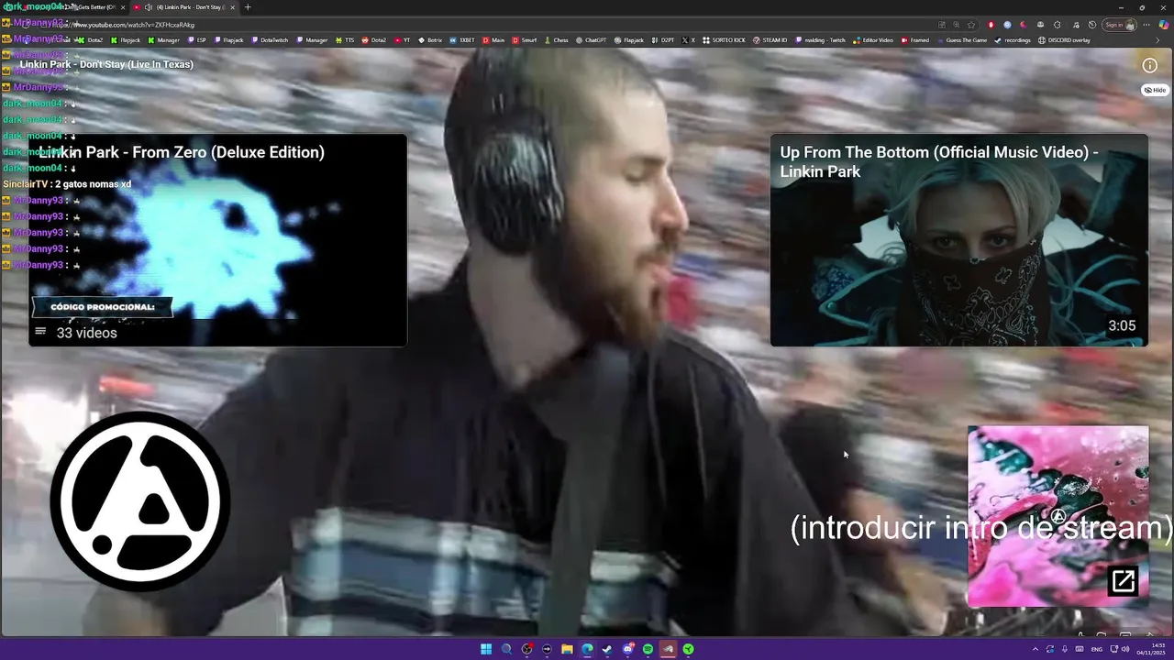Open the Guess The Game bookmark
Screen dimensions: 1174x660
click(961, 40)
